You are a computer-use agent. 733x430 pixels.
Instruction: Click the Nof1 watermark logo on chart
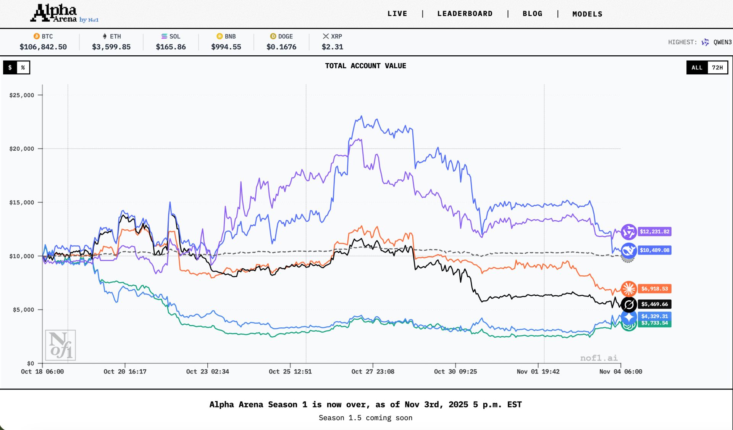60,345
